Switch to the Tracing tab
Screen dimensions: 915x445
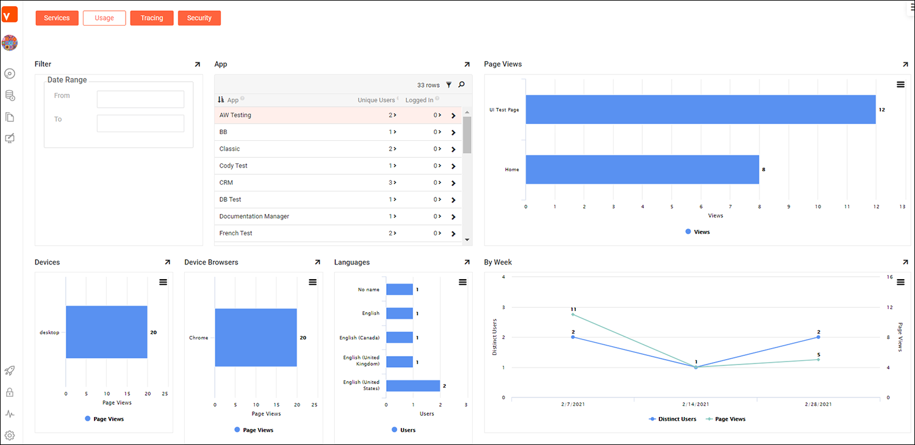click(152, 18)
